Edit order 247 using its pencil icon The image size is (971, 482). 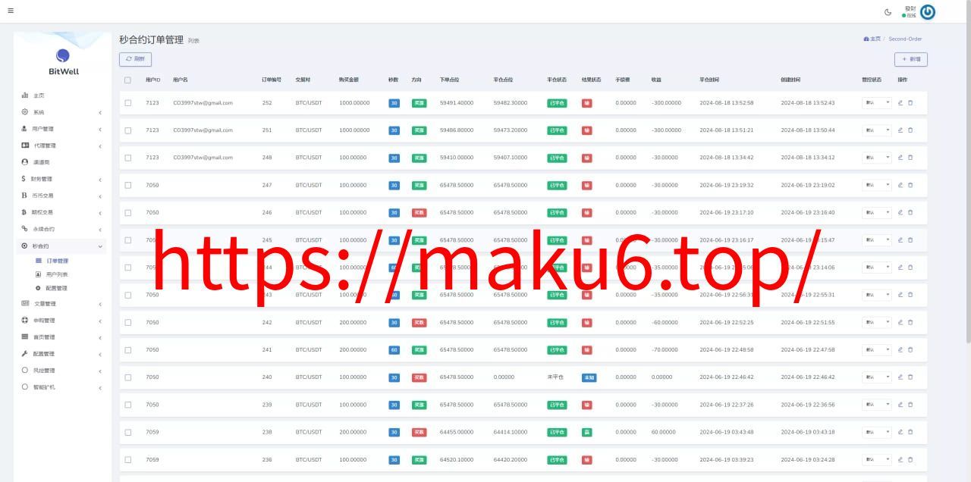(x=900, y=185)
